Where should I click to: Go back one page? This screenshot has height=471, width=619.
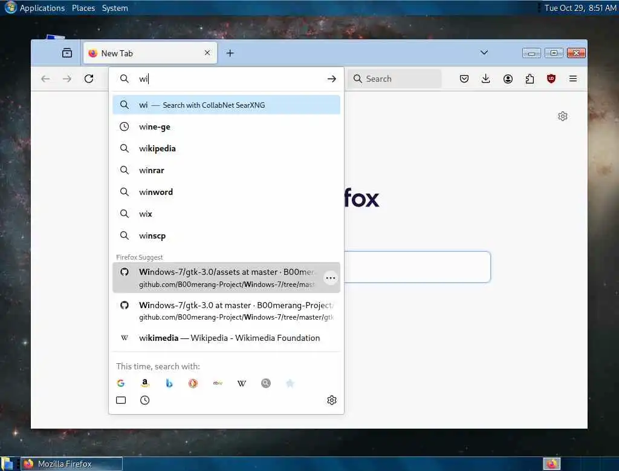(45, 79)
